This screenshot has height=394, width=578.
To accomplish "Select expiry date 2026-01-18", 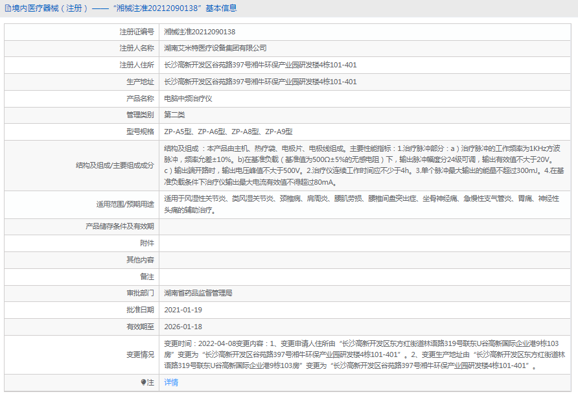I will [x=183, y=327].
